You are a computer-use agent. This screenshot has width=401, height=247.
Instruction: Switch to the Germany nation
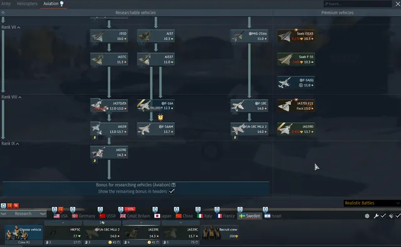pyautogui.click(x=83, y=216)
